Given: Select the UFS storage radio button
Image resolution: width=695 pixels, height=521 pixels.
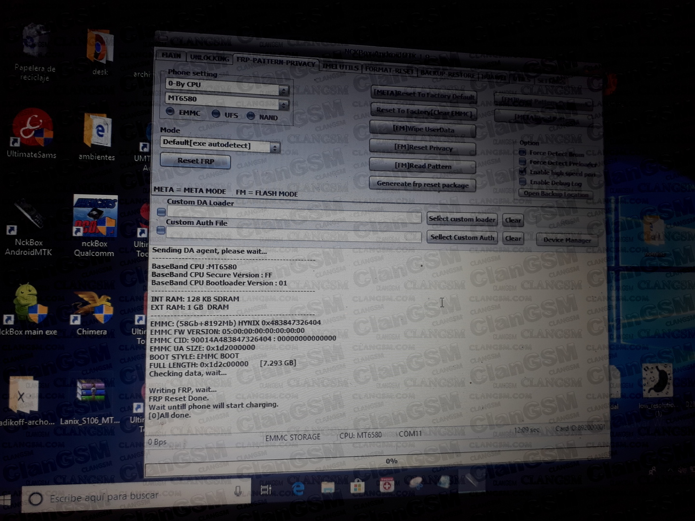Looking at the screenshot, I should coord(216,114).
